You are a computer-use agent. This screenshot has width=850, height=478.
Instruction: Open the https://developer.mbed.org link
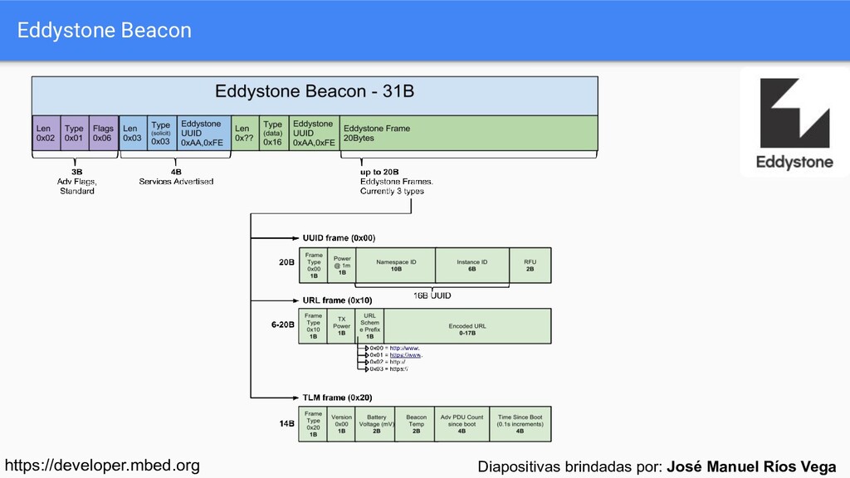[102, 466]
